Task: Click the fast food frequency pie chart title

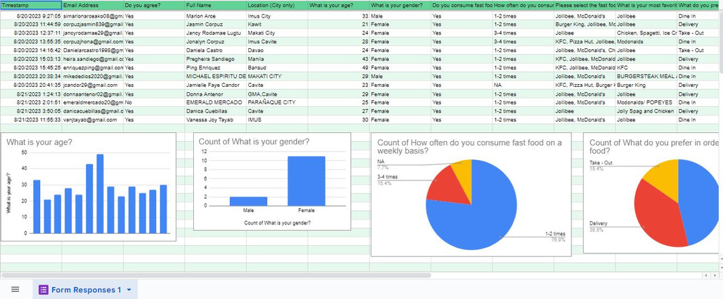Action: tap(469, 146)
